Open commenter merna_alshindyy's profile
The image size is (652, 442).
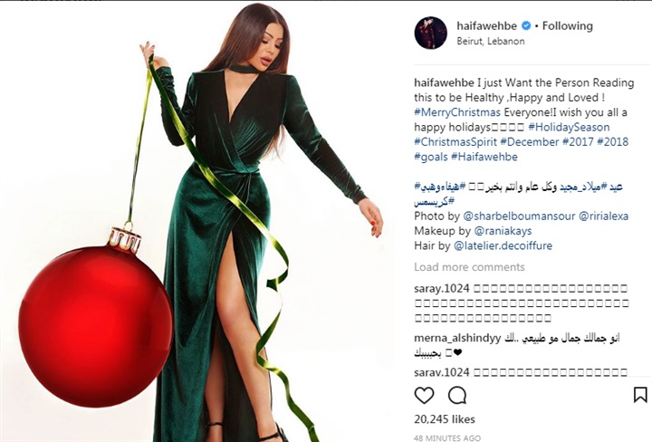(x=457, y=338)
